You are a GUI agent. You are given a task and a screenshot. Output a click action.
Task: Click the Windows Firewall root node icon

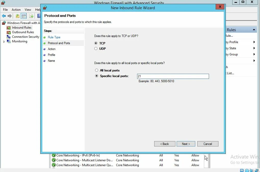[x=4, y=23]
